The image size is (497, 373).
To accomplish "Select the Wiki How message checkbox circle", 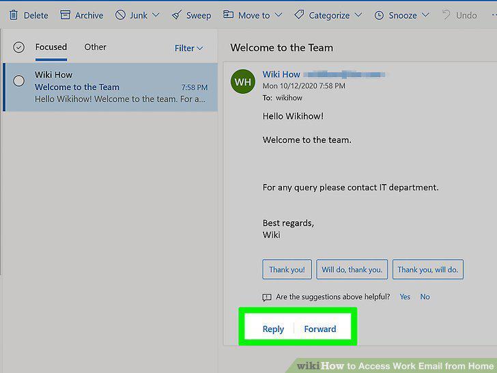I will click(18, 81).
